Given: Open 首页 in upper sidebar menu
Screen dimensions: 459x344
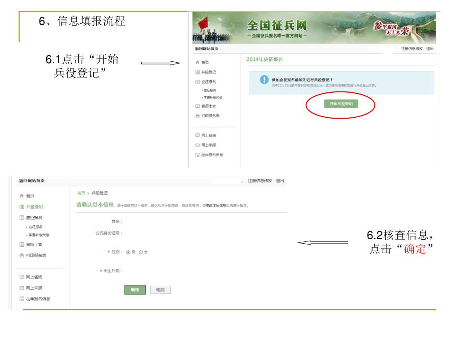Looking at the screenshot, I should pos(205,62).
